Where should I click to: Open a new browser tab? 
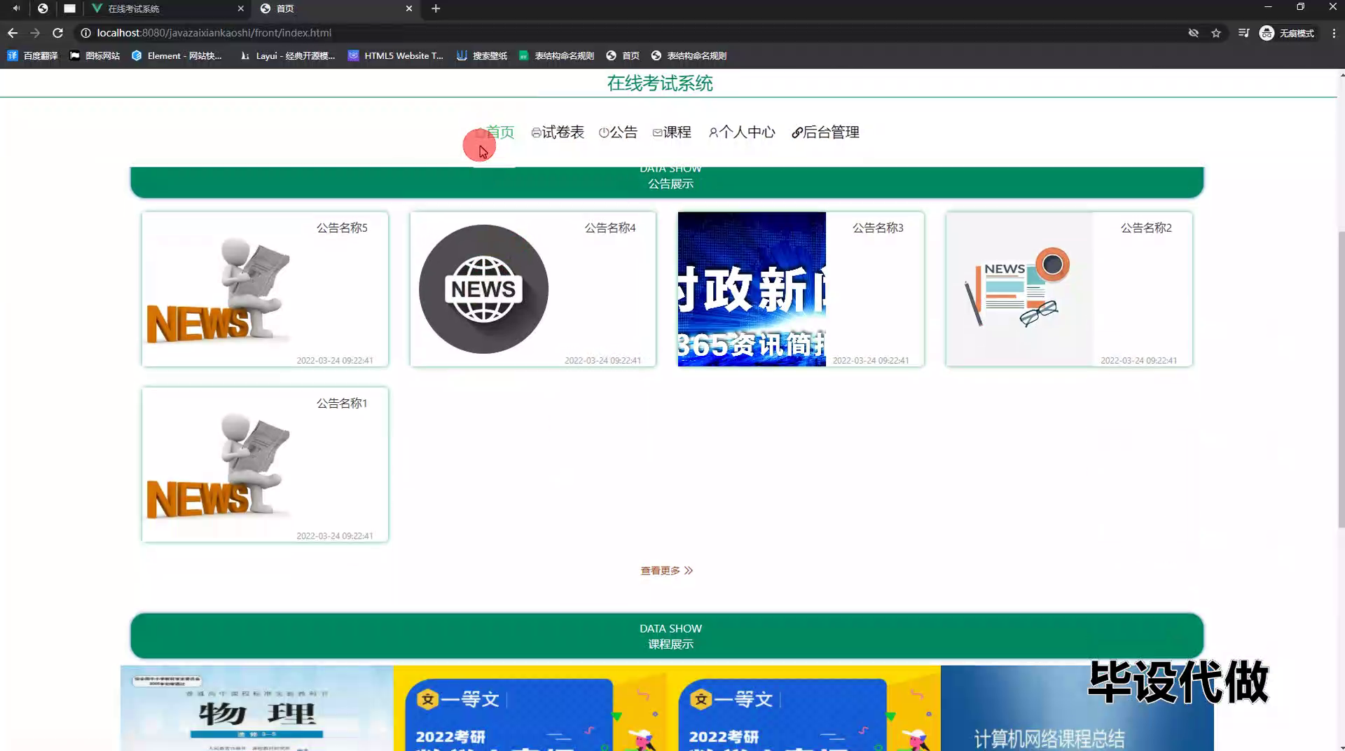[x=436, y=8]
